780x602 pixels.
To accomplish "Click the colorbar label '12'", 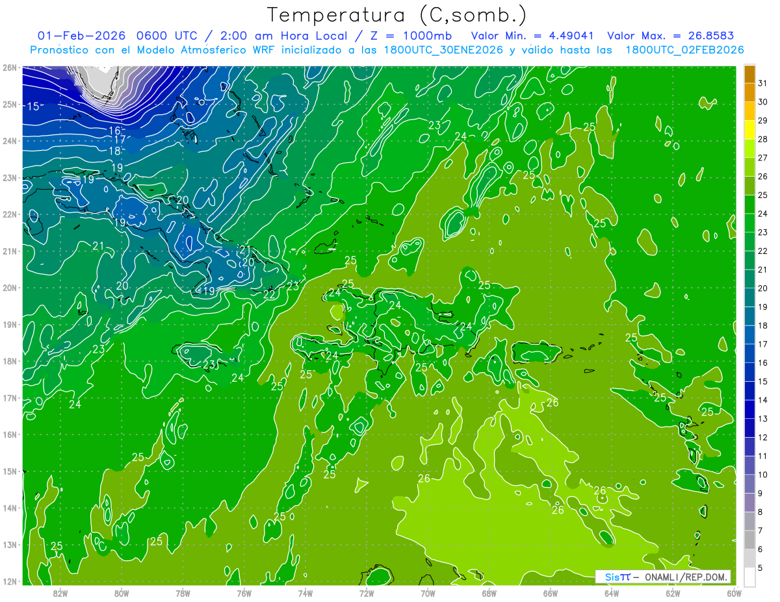I will click(x=763, y=437).
